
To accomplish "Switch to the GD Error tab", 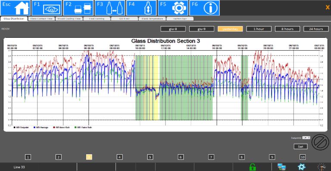I will click(124, 19).
